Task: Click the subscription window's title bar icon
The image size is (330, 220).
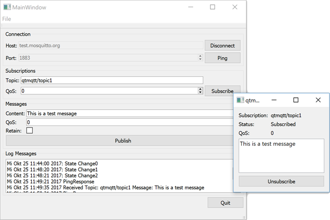Action: 240,100
